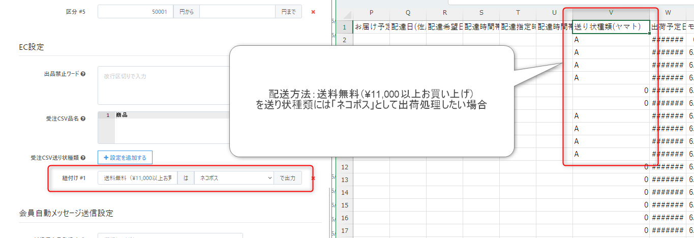Click cell Q1 配達日(佐 header
Image resolution: width=694 pixels, height=238 pixels.
pos(408,27)
